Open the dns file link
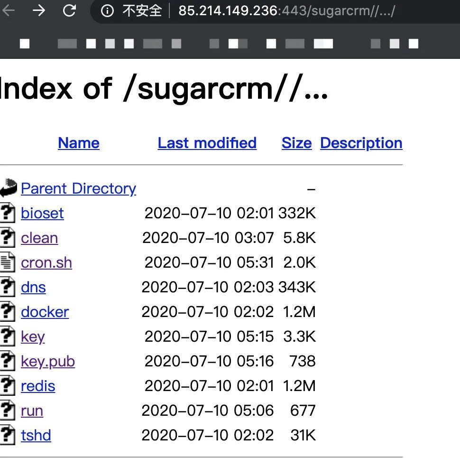Screen dimensions: 460x458 [33, 287]
